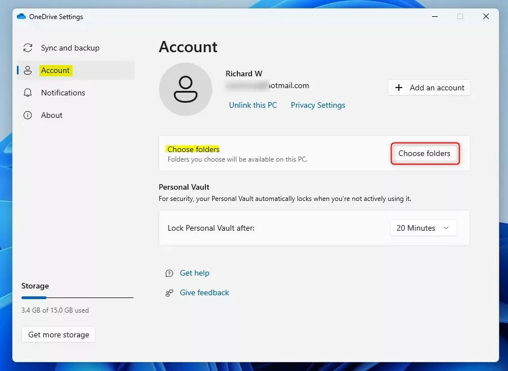Click the Richard W account name
Screen dimensions: 508x371
point(244,74)
